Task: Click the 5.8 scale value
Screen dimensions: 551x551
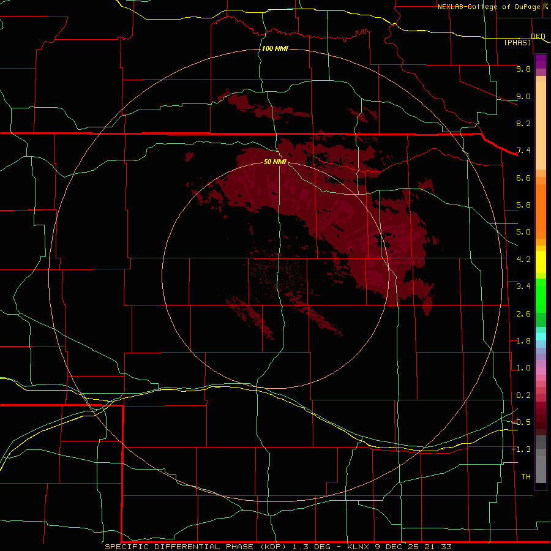Action: click(x=523, y=205)
